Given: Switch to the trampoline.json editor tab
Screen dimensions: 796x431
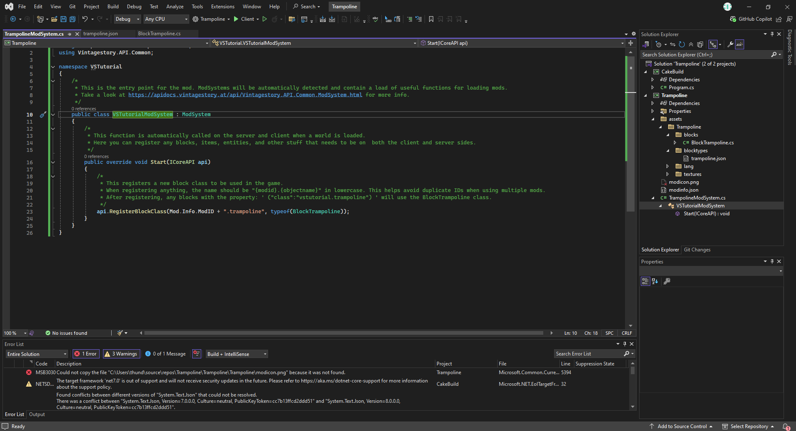Looking at the screenshot, I should [100, 34].
